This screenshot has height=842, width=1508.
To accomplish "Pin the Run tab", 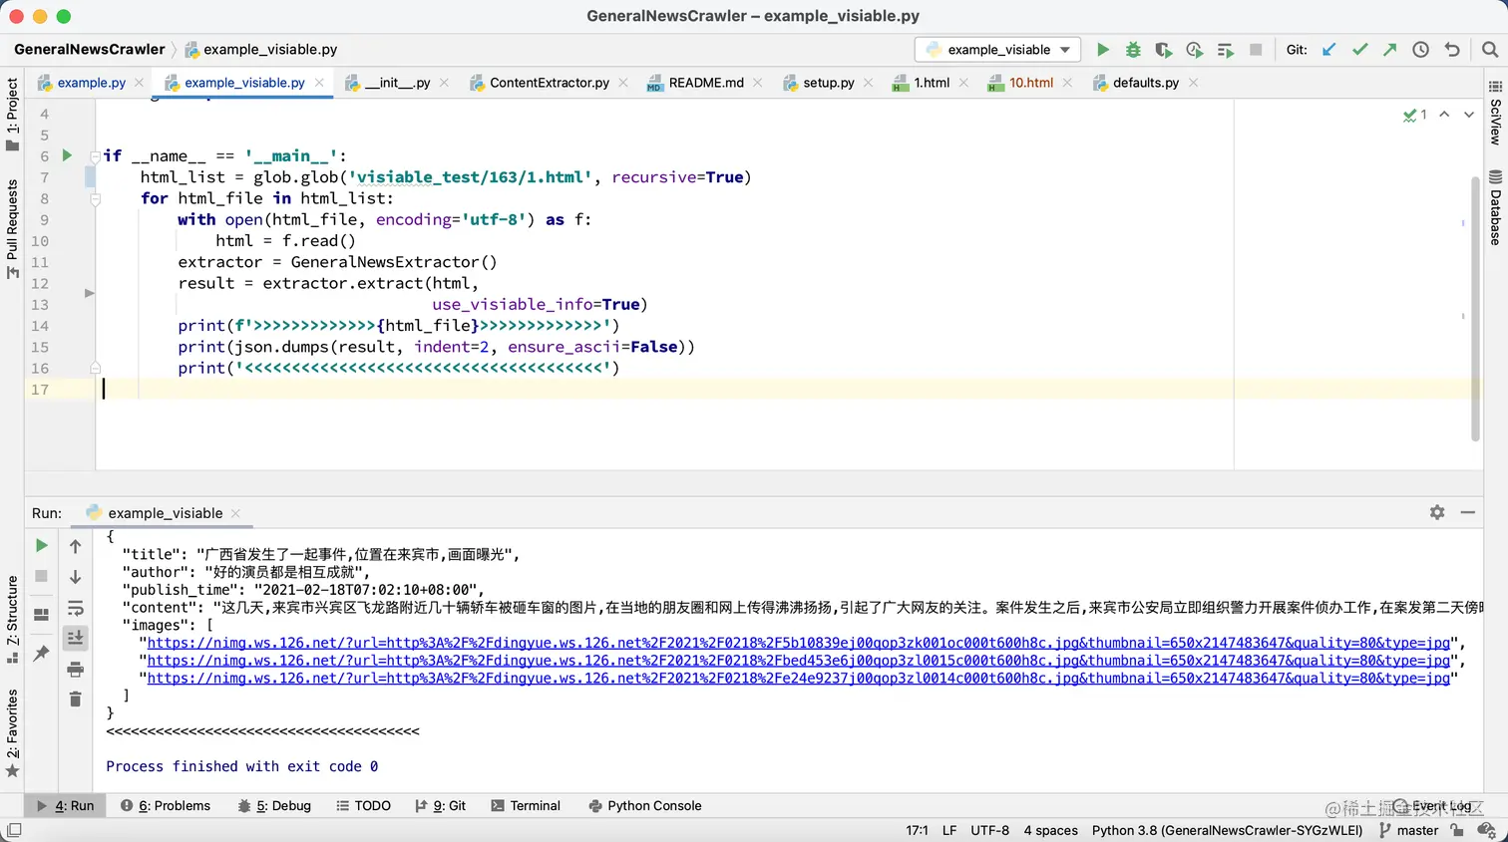I will pos(41,654).
